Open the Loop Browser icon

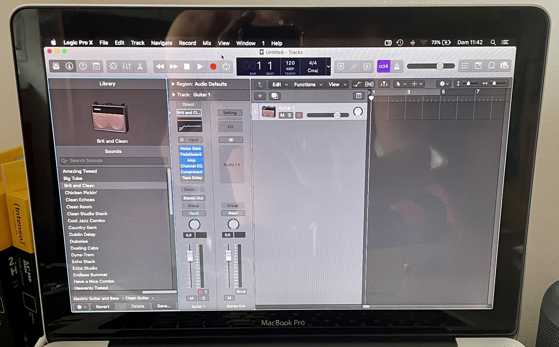click(x=492, y=66)
